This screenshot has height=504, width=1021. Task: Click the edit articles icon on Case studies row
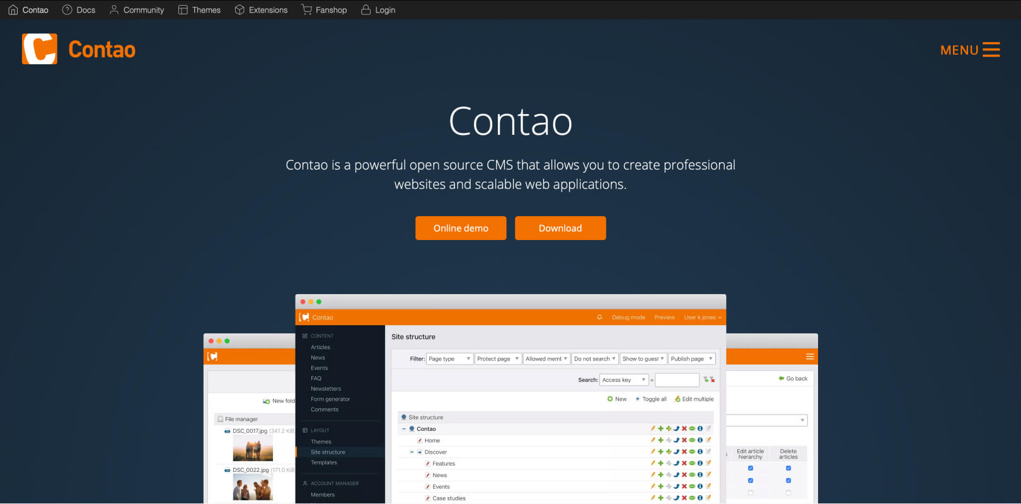708,498
